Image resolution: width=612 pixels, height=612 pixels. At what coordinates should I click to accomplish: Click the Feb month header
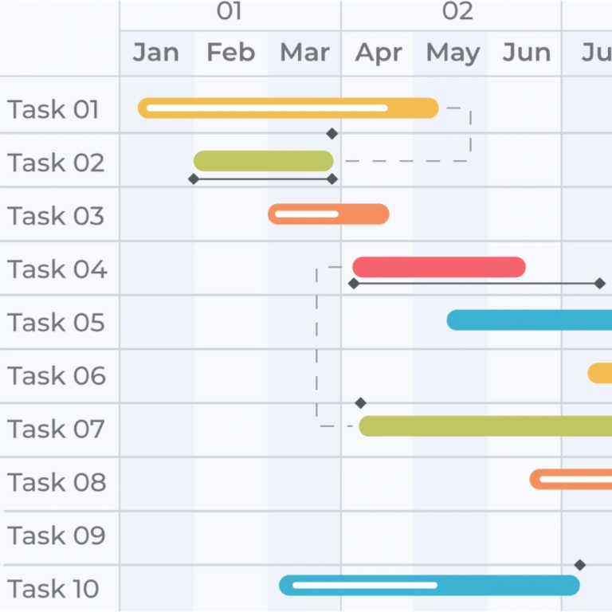(x=230, y=53)
